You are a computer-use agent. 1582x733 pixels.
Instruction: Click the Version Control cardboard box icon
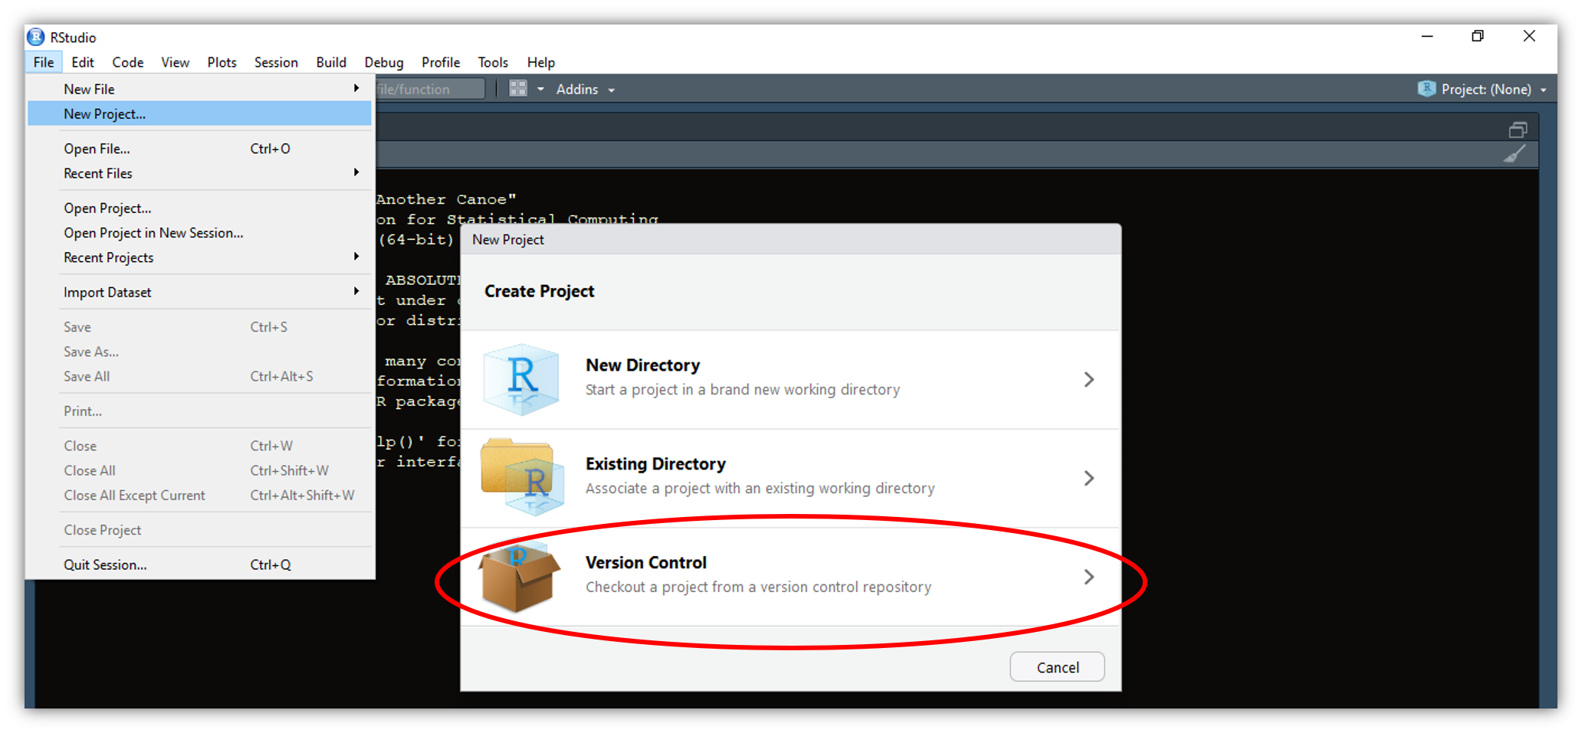519,577
